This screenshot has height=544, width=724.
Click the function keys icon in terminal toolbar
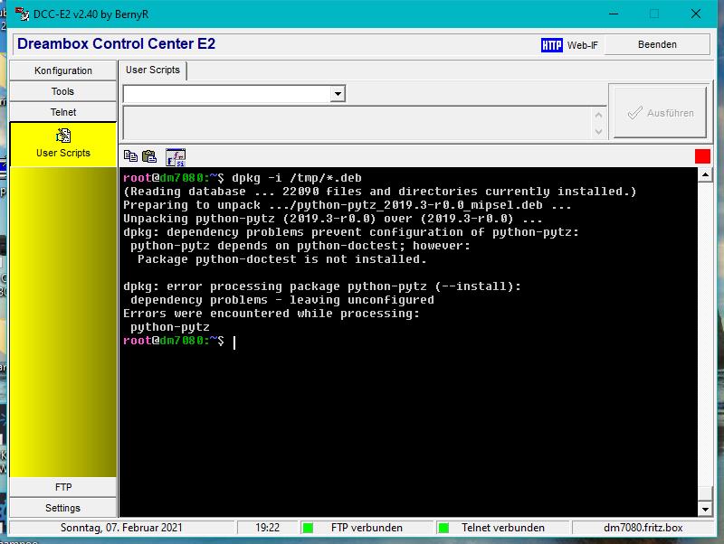click(175, 156)
